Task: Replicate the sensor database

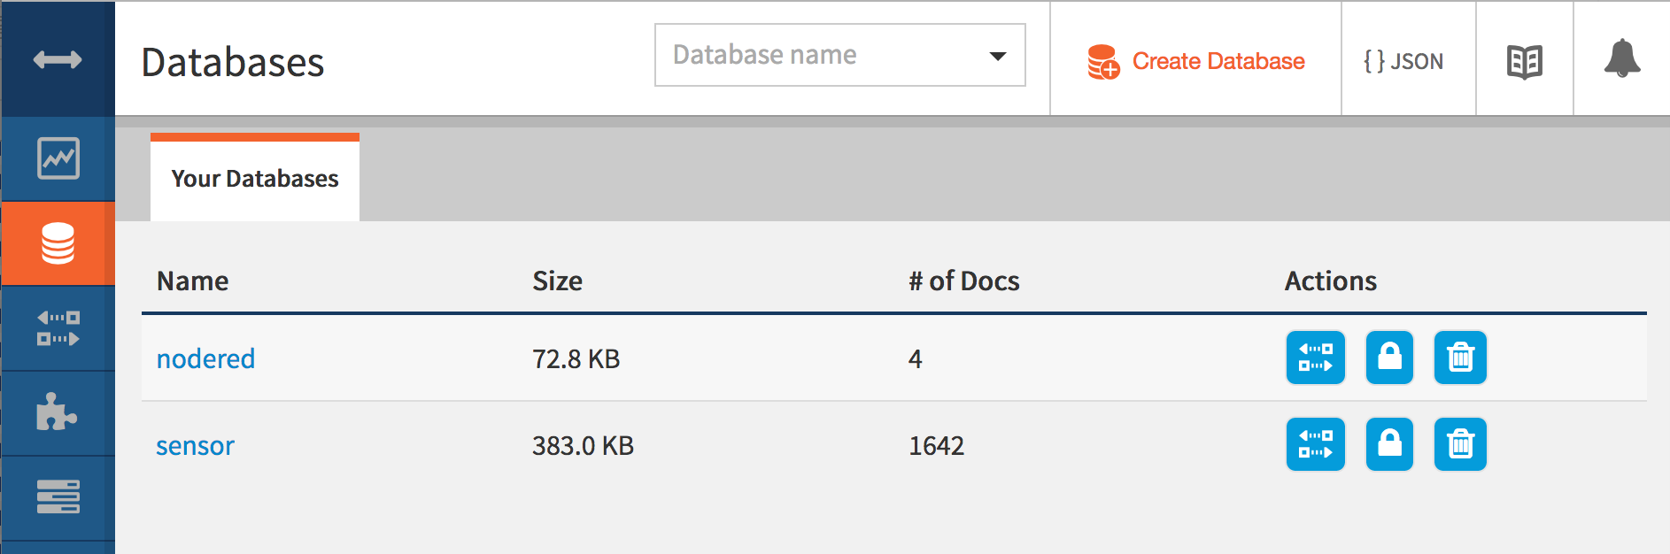Action: 1315,444
